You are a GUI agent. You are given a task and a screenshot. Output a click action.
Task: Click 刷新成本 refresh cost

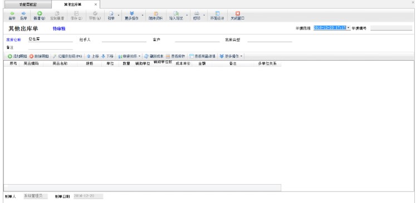154,56
